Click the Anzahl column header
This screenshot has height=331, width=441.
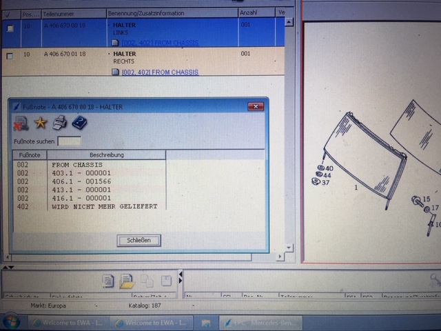[x=256, y=12]
